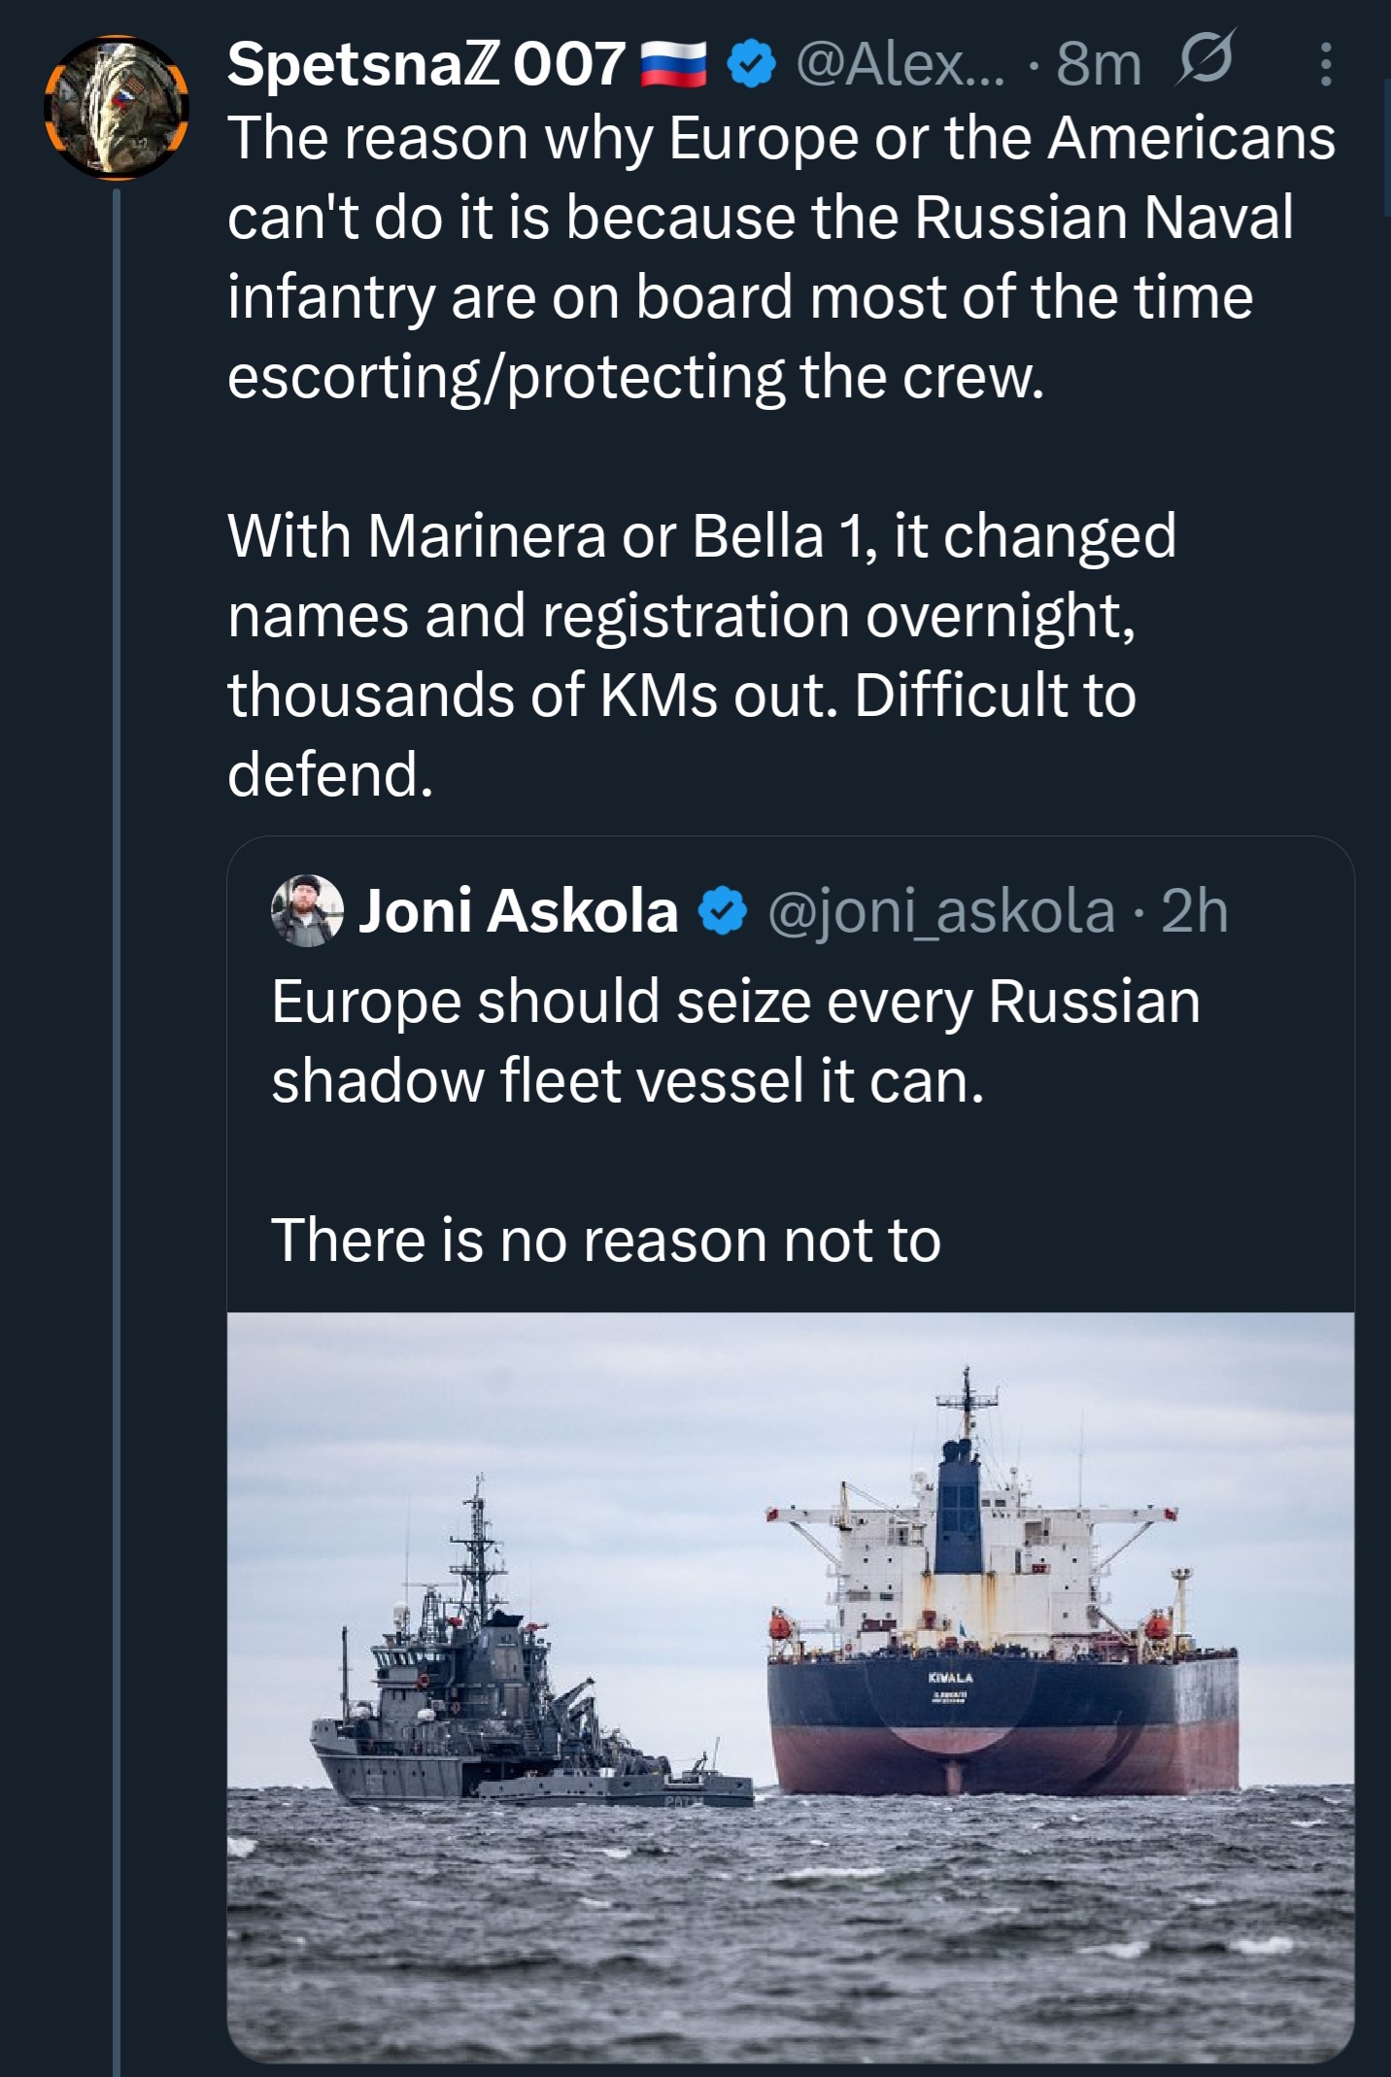1391x2077 pixels.
Task: Click the Russian flag emoji beside the name
Action: 673,66
